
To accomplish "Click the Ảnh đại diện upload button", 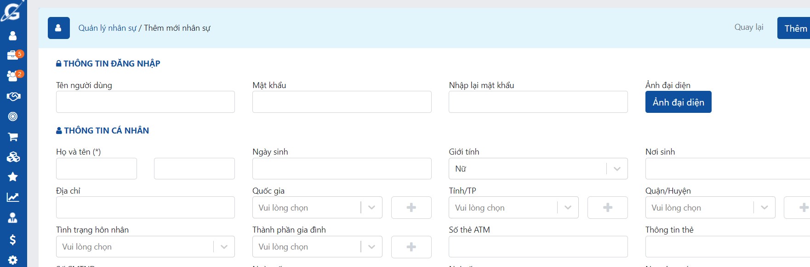I will point(679,102).
